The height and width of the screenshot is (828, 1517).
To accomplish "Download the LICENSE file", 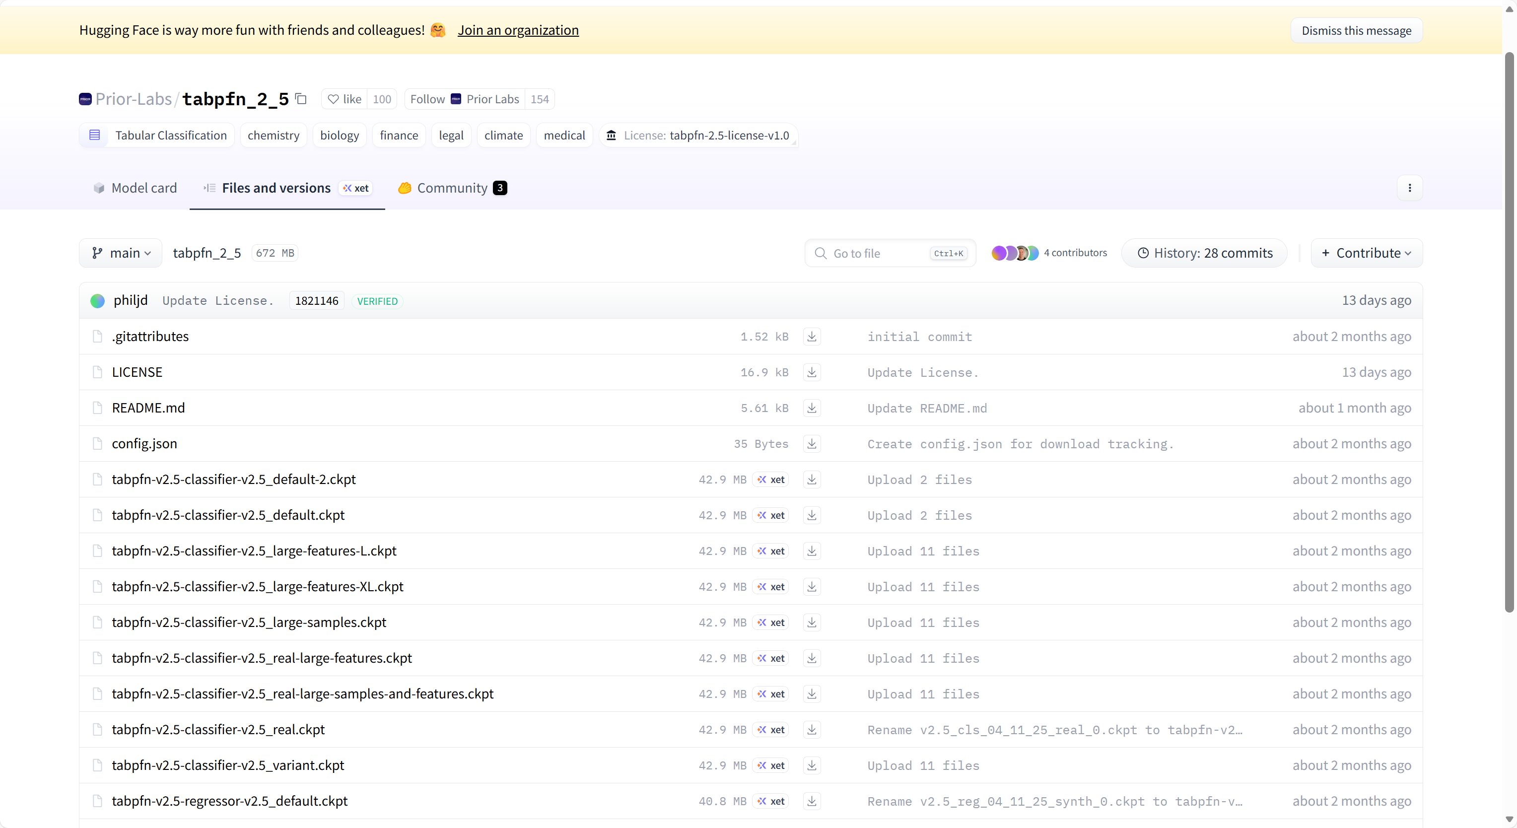I will tap(812, 372).
